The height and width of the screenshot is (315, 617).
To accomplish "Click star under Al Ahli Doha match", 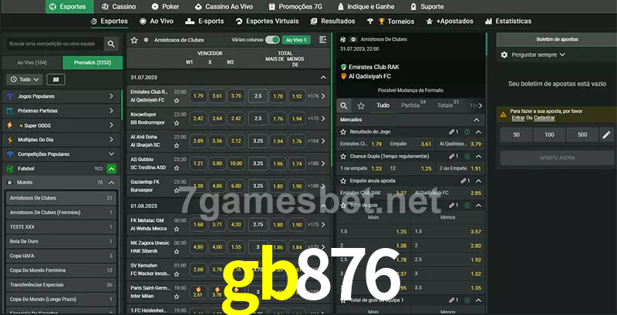I will coord(177,146).
